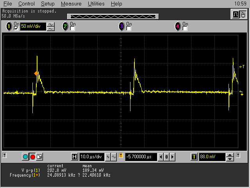
Task: Uncheck channel 1 On checkbox
Action: coord(16,29)
